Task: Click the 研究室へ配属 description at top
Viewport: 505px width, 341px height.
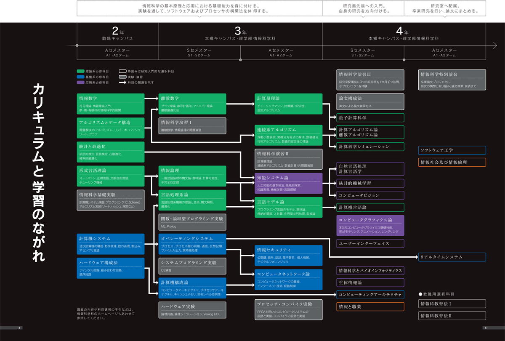Action: pyautogui.click(x=445, y=8)
